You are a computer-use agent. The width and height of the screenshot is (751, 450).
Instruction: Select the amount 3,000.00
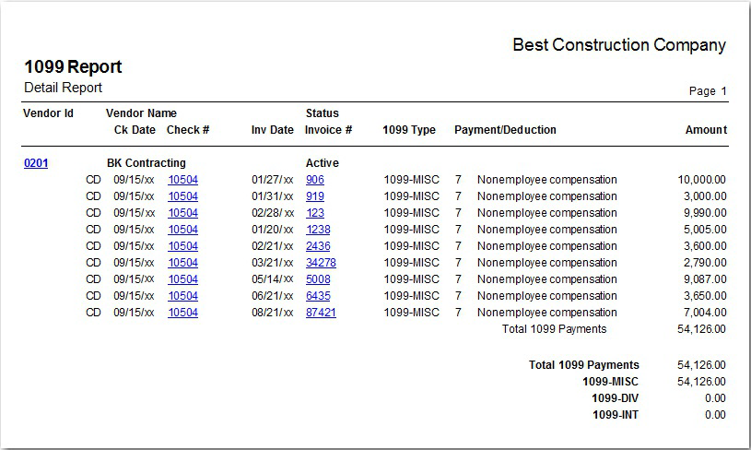click(x=705, y=196)
